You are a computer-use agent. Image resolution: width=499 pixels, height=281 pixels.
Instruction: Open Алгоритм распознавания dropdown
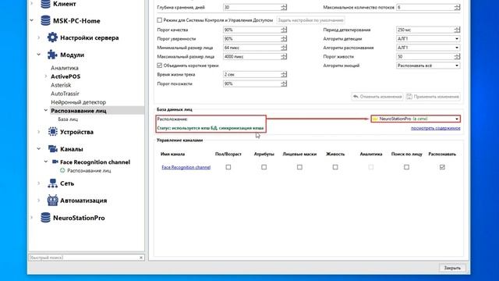428,48
